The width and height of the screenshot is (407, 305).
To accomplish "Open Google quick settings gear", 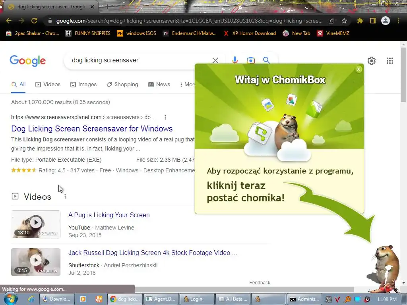I will (x=372, y=61).
